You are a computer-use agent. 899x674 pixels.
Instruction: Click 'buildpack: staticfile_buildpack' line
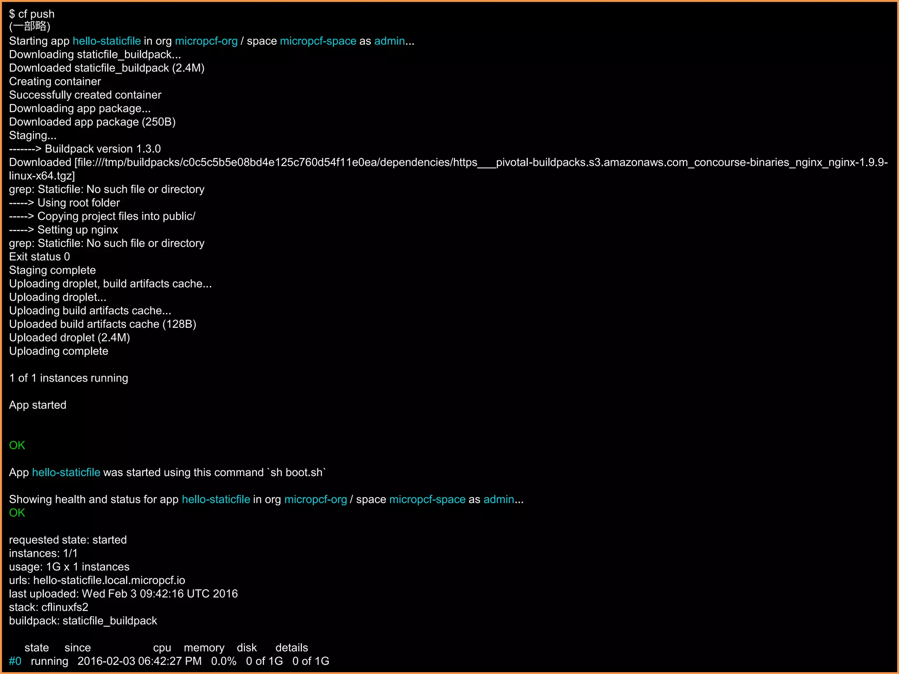83,621
